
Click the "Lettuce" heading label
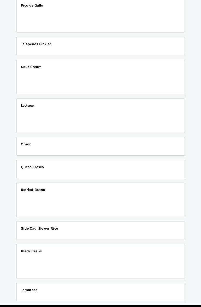coord(27,106)
